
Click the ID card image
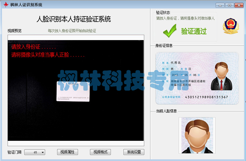coord(197,78)
